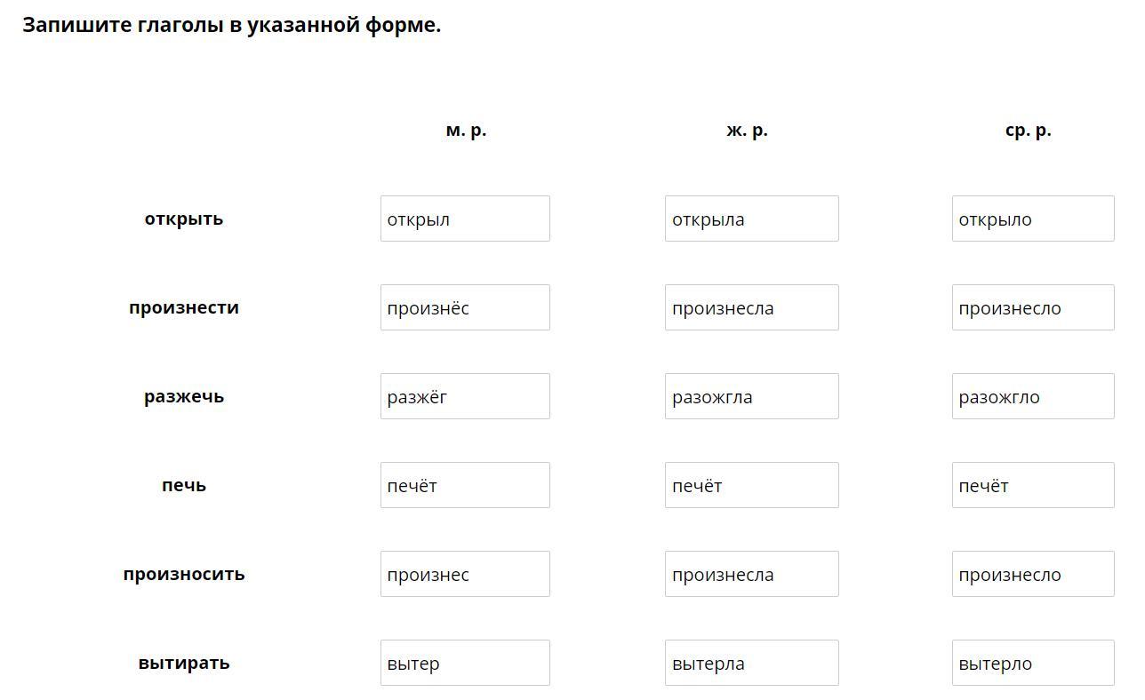Viewport: 1145px width, 700px height.
Task: Click the feminine field containing открыла
Action: (751, 219)
